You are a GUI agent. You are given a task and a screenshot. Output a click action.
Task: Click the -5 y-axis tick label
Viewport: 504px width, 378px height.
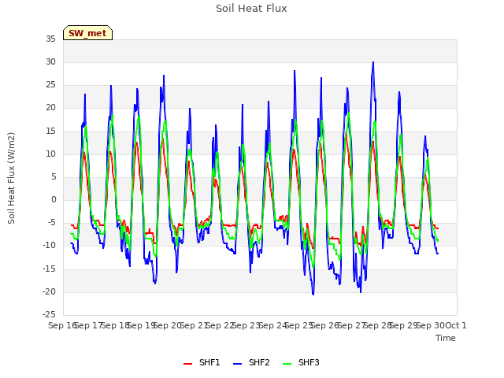50,222
